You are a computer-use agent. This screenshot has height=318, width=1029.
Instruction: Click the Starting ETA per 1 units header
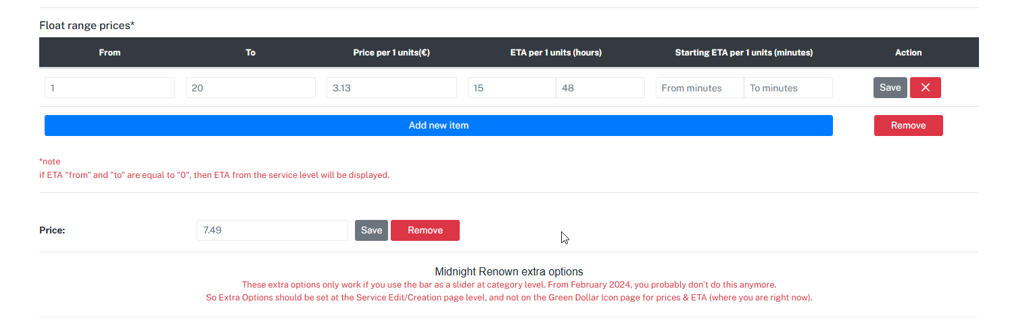(744, 52)
